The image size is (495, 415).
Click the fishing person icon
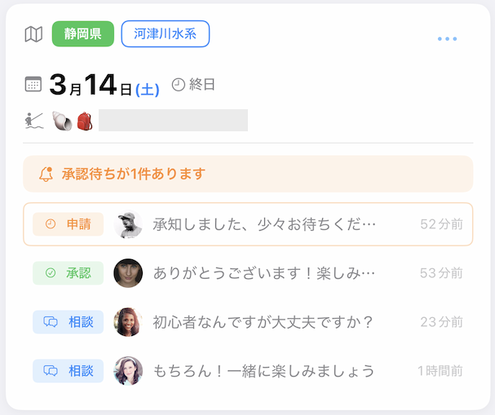33,121
